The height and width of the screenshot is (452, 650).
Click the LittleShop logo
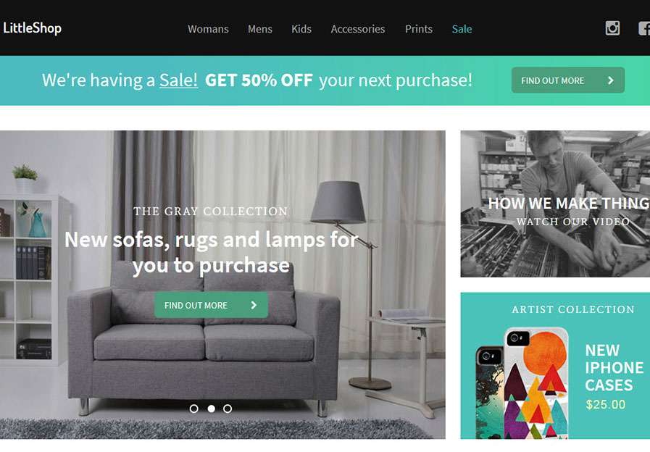click(x=33, y=28)
